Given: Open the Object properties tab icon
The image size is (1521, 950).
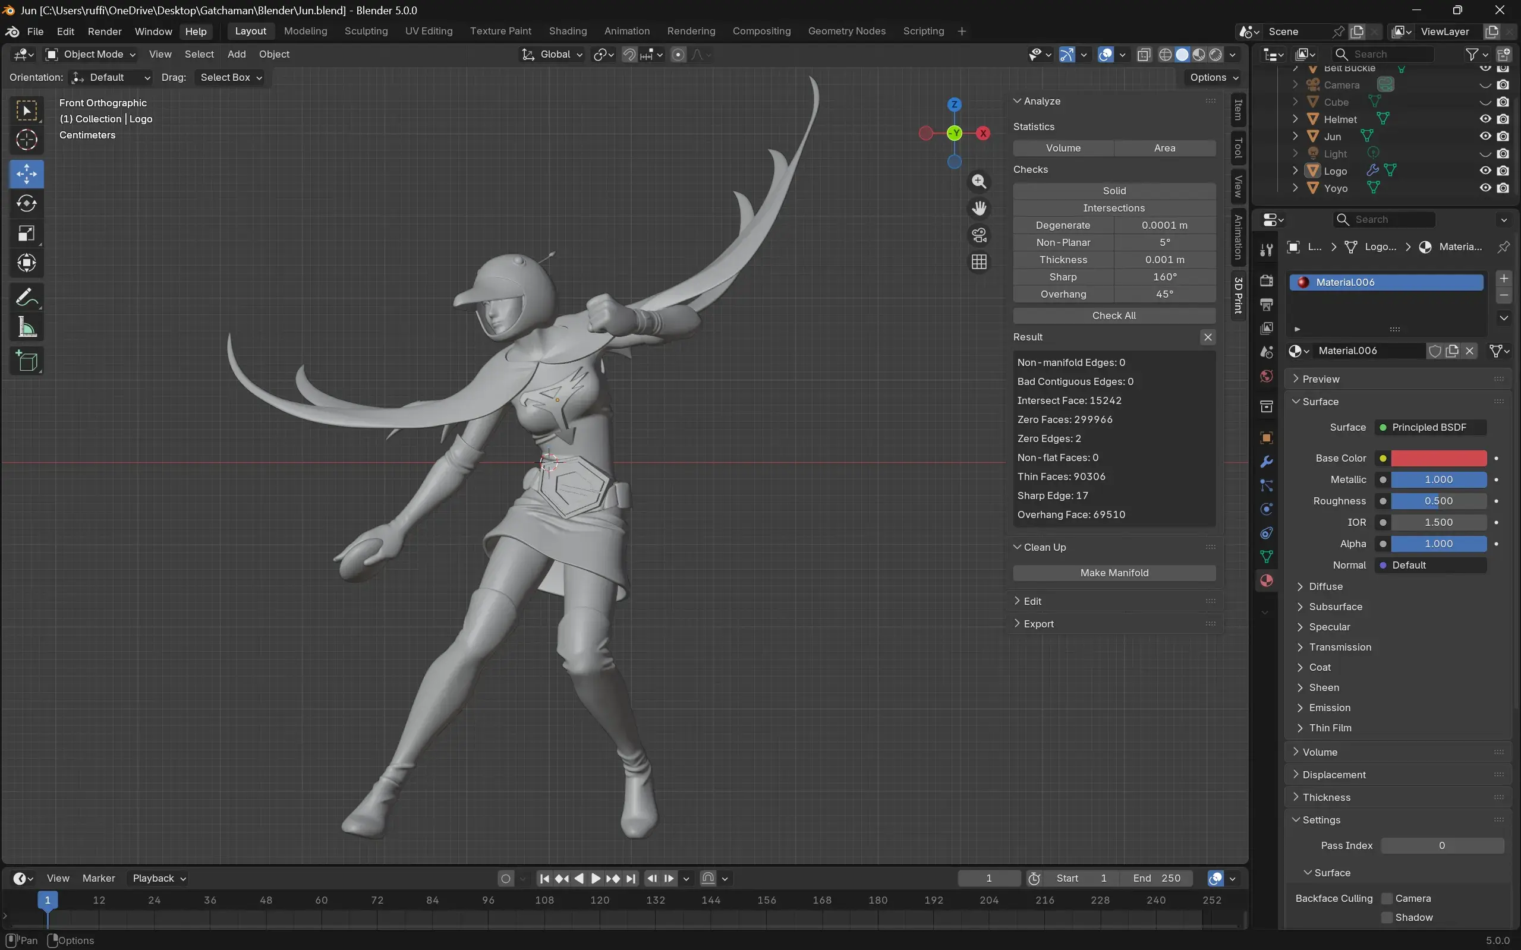Looking at the screenshot, I should [1267, 437].
